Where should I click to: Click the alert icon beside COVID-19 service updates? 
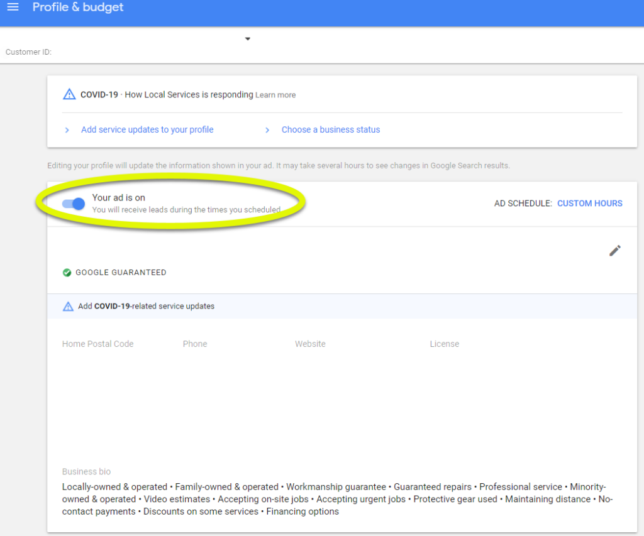click(69, 306)
